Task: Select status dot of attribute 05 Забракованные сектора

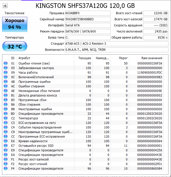Action: coord(6,68)
